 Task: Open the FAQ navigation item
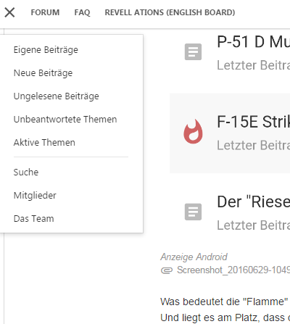click(x=82, y=12)
